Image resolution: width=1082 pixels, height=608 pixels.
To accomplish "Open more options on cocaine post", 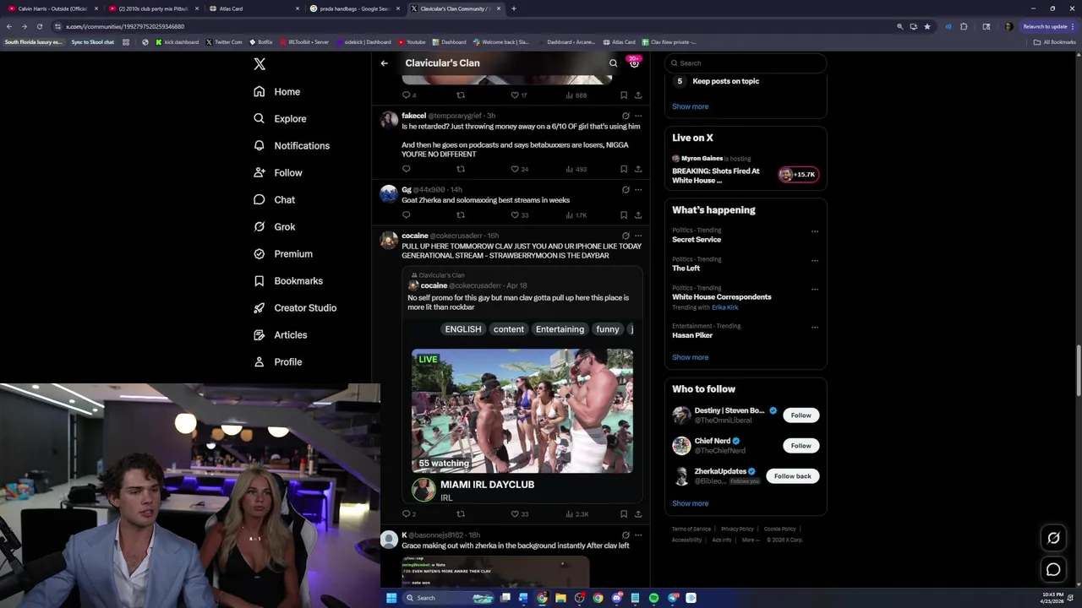I will pos(638,236).
